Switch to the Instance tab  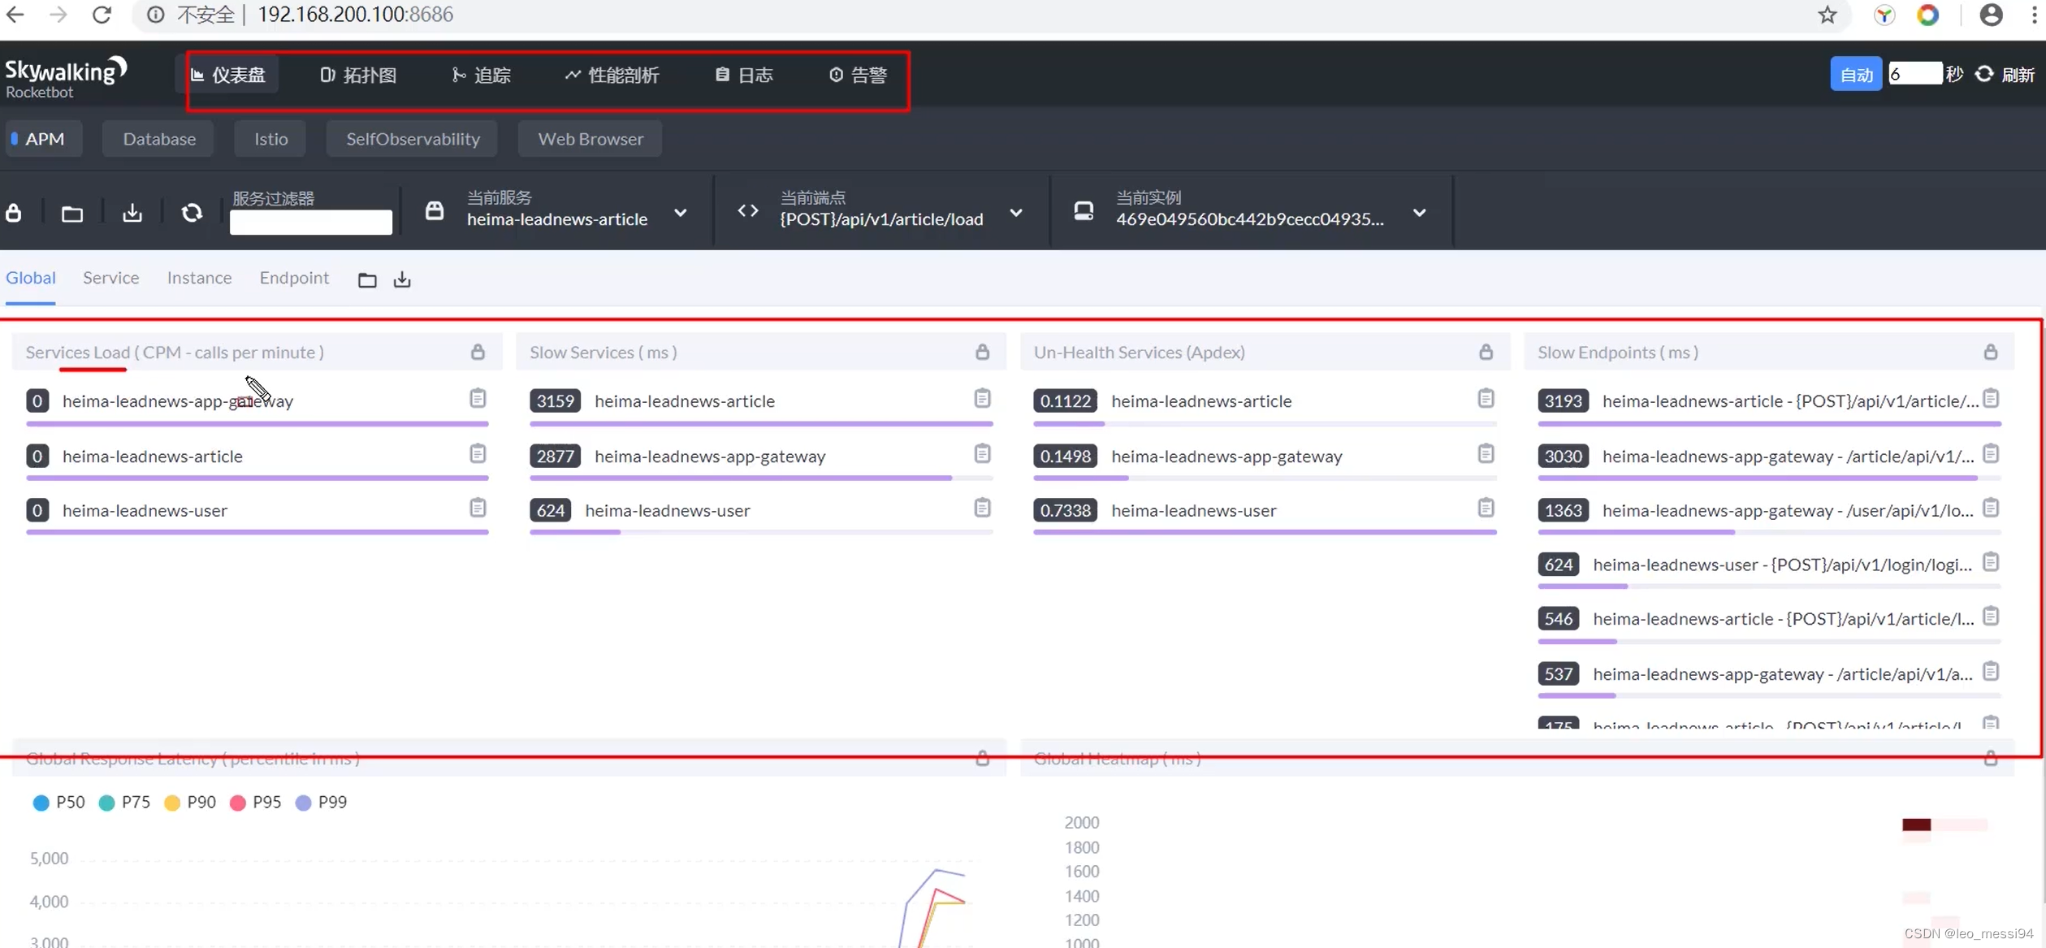coord(199,278)
